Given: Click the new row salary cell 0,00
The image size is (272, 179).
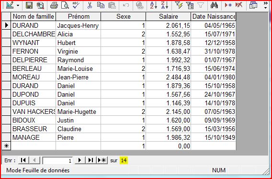Looking at the screenshot, I should coord(169,146).
